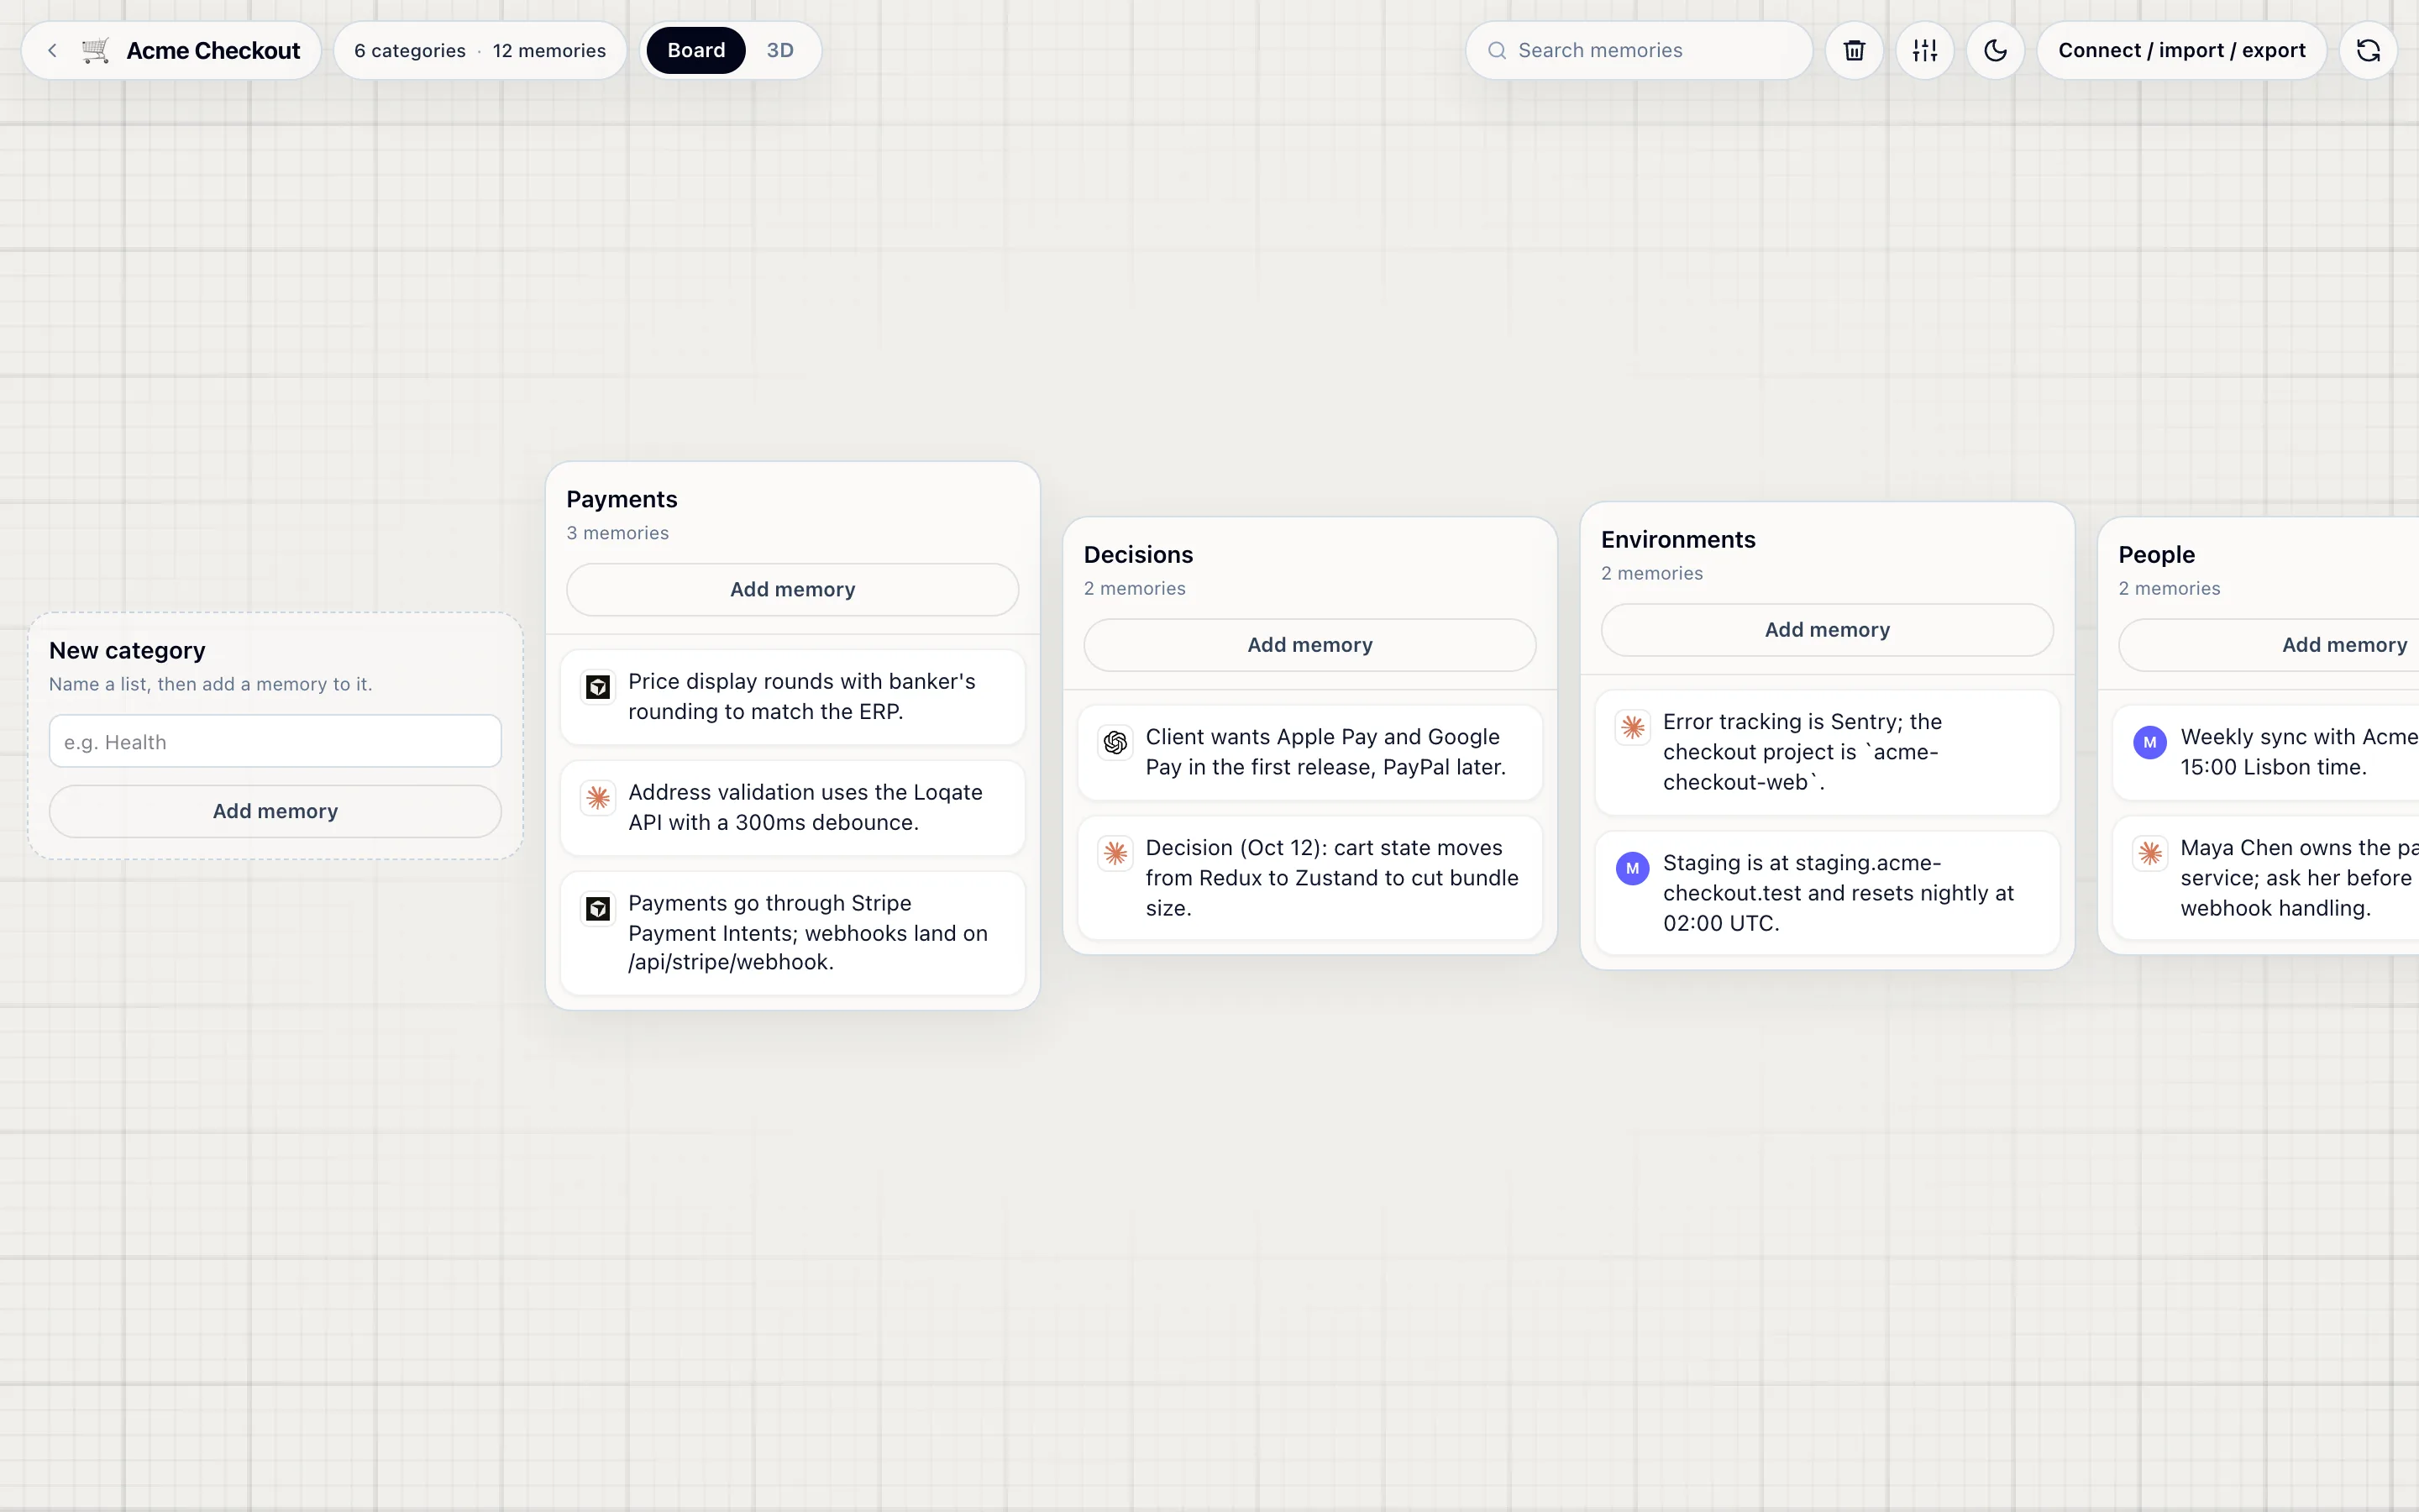Click the Acme Checkout project title
Image resolution: width=2419 pixels, height=1512 pixels.
[213, 50]
